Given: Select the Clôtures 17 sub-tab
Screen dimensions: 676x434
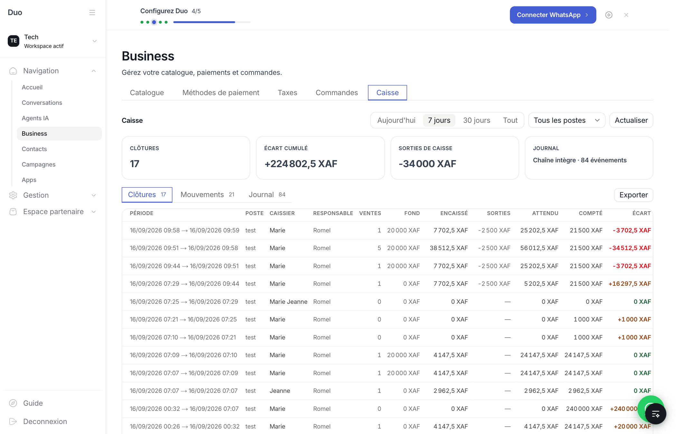Looking at the screenshot, I should pyautogui.click(x=147, y=195).
